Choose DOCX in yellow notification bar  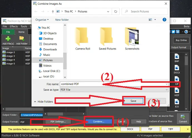(130, 129)
